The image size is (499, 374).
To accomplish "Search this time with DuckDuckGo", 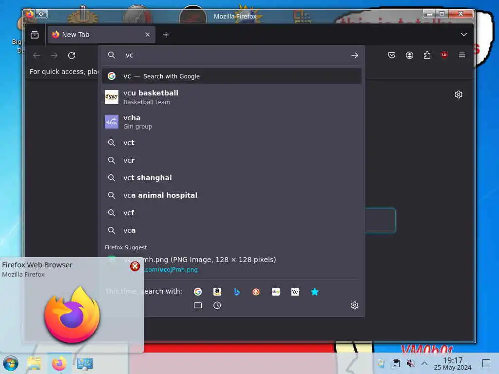I will point(256,292).
